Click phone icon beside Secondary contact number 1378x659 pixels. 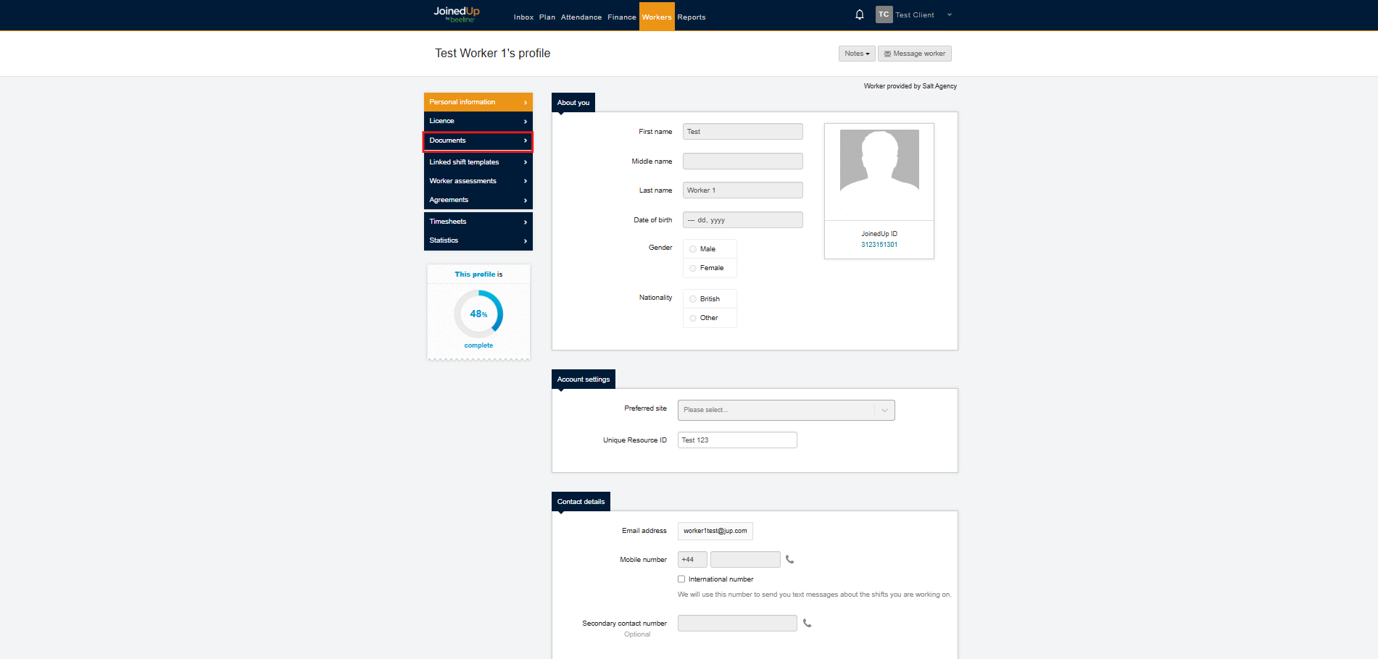[807, 623]
